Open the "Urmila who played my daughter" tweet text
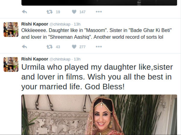 coord(97,77)
